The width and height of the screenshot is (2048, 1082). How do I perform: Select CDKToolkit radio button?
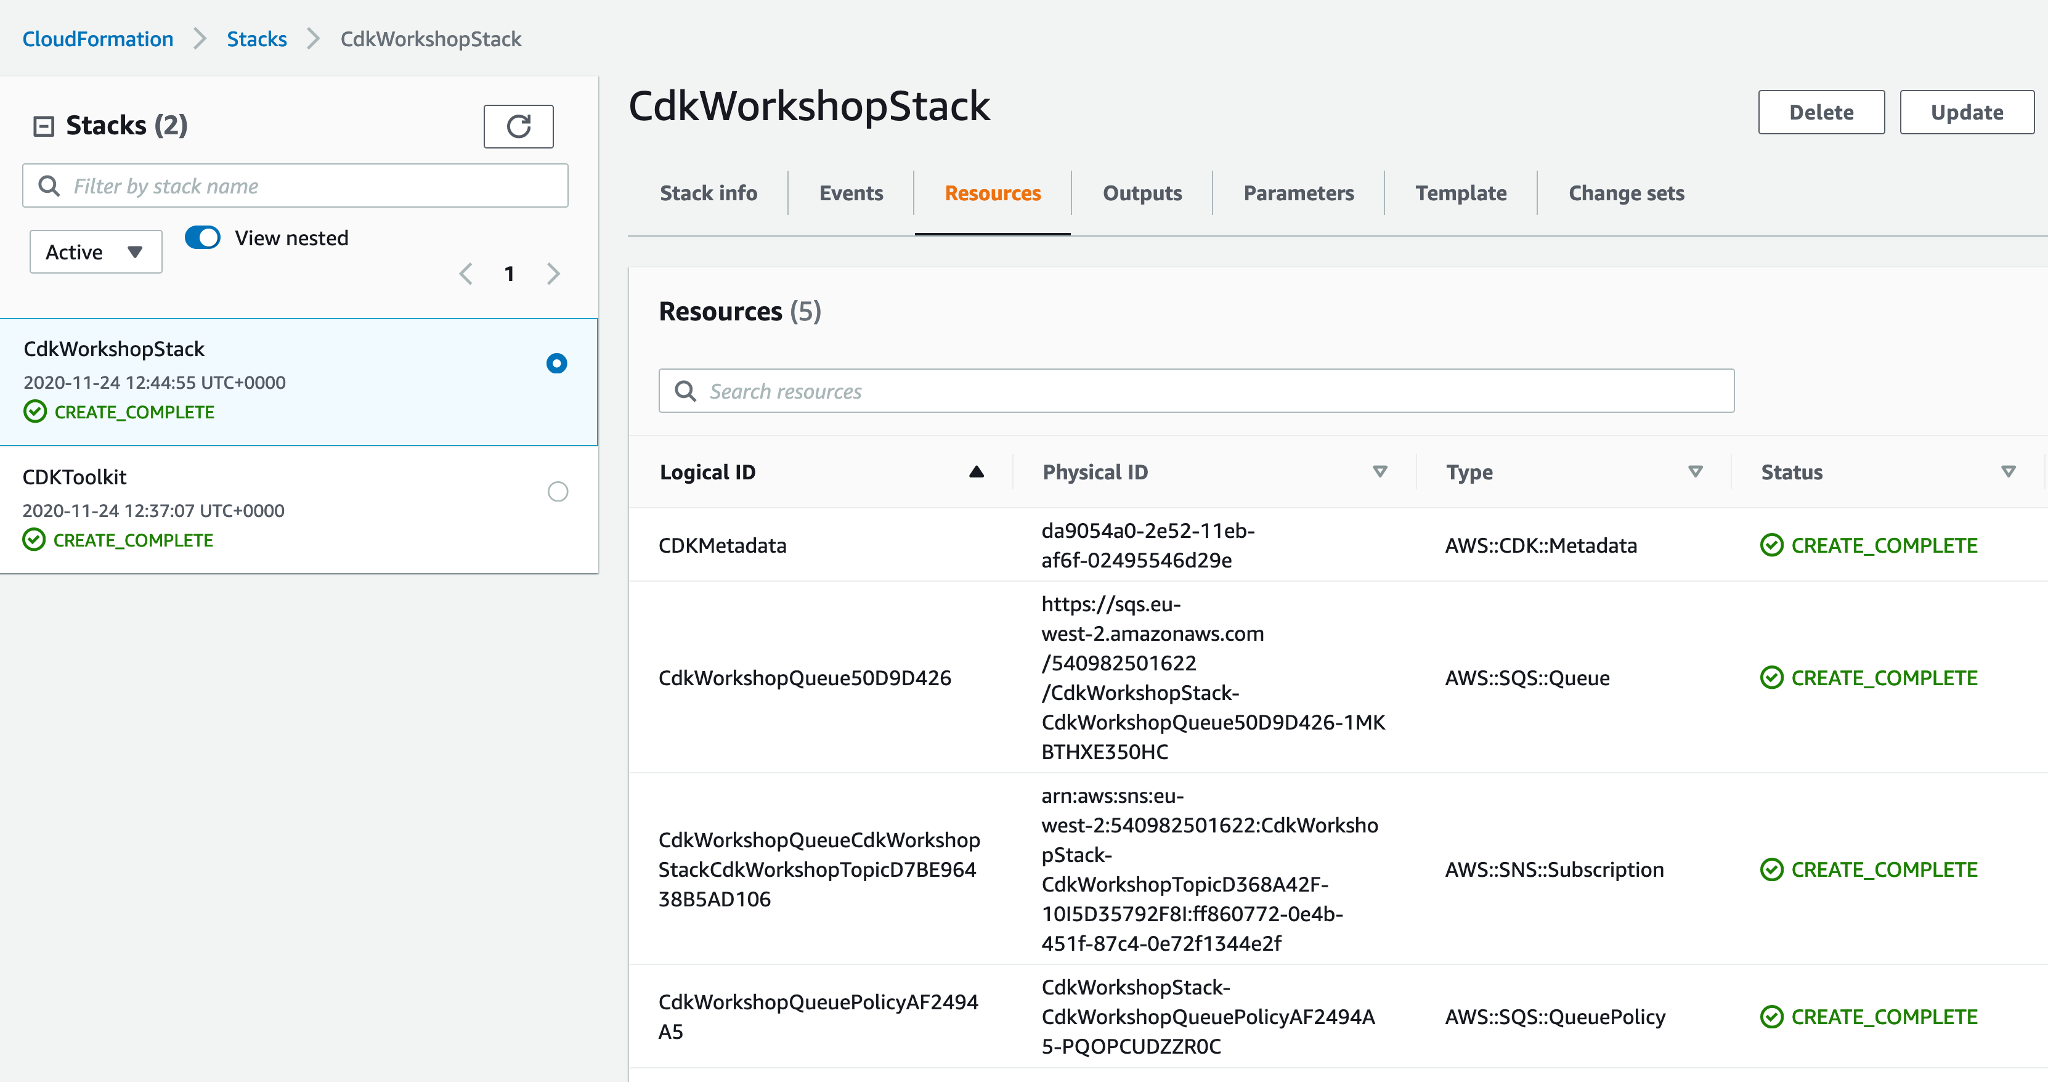[558, 492]
